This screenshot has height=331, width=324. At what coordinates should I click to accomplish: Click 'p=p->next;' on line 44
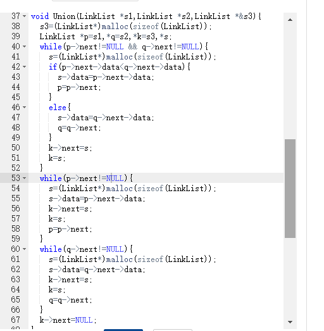click(x=79, y=87)
